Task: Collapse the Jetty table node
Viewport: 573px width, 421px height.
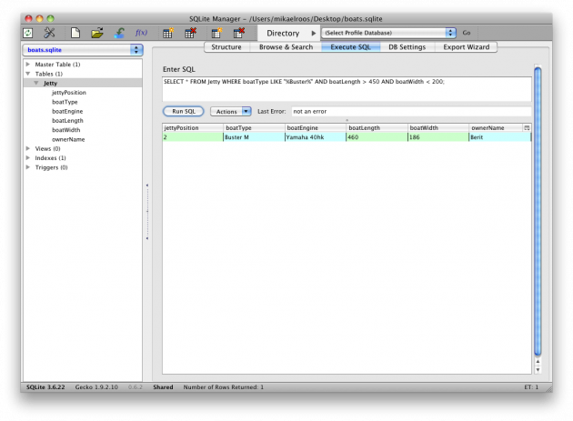Action: [x=36, y=83]
